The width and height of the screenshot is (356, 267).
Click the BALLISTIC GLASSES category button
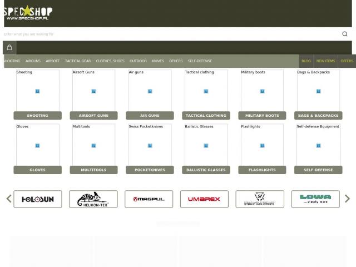[x=206, y=170]
